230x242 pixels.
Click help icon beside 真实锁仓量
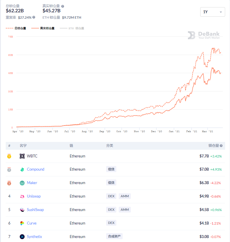(x=63, y=6)
